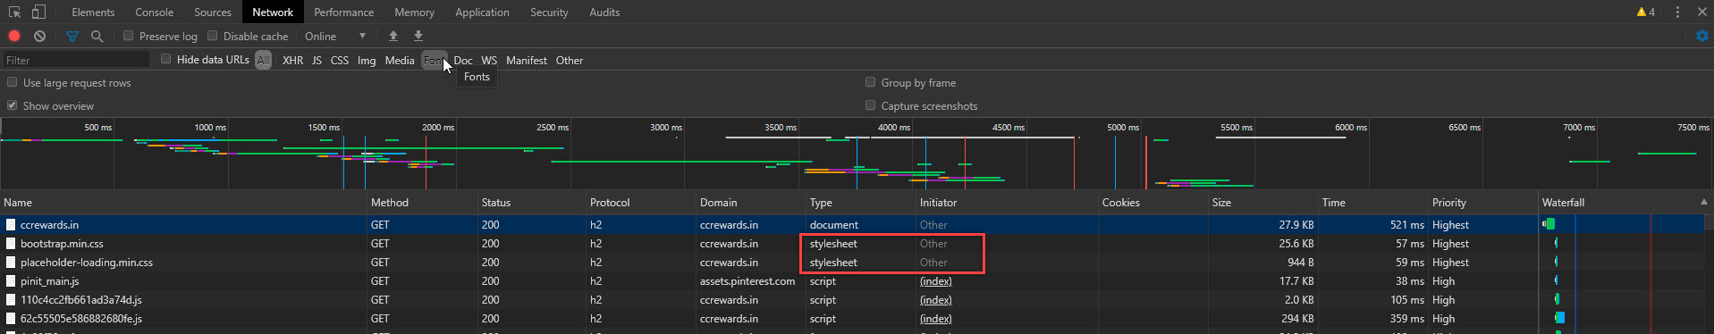Image resolution: width=1714 pixels, height=334 pixels.
Task: Sort requests by Method column
Action: (422, 202)
